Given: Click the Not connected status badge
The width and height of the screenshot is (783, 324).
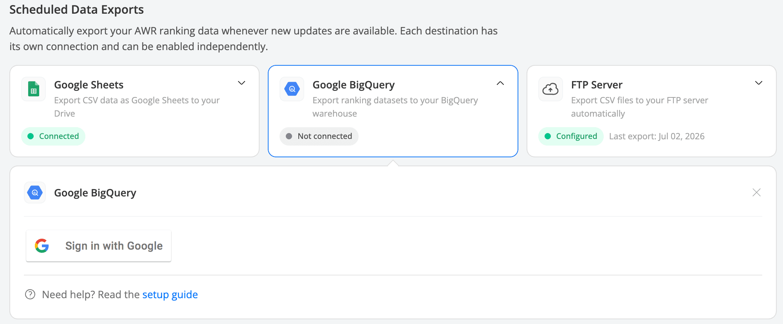Looking at the screenshot, I should [x=319, y=136].
